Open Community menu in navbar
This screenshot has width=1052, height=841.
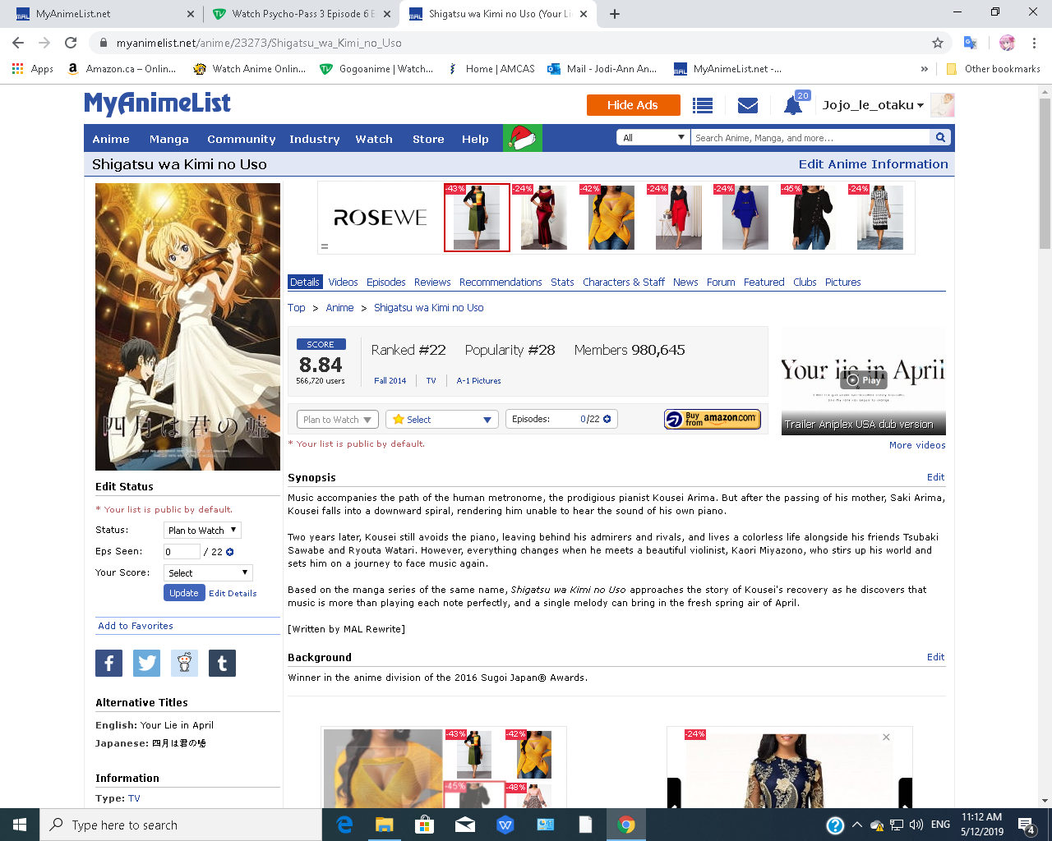pyautogui.click(x=241, y=139)
